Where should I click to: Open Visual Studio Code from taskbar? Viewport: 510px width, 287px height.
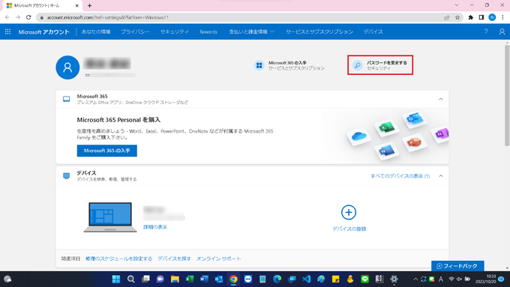pyautogui.click(x=307, y=279)
